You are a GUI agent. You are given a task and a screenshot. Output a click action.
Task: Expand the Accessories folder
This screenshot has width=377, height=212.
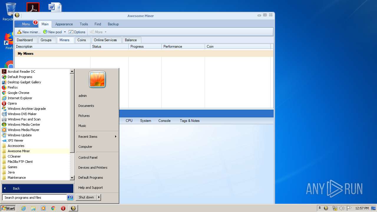(x=35, y=146)
